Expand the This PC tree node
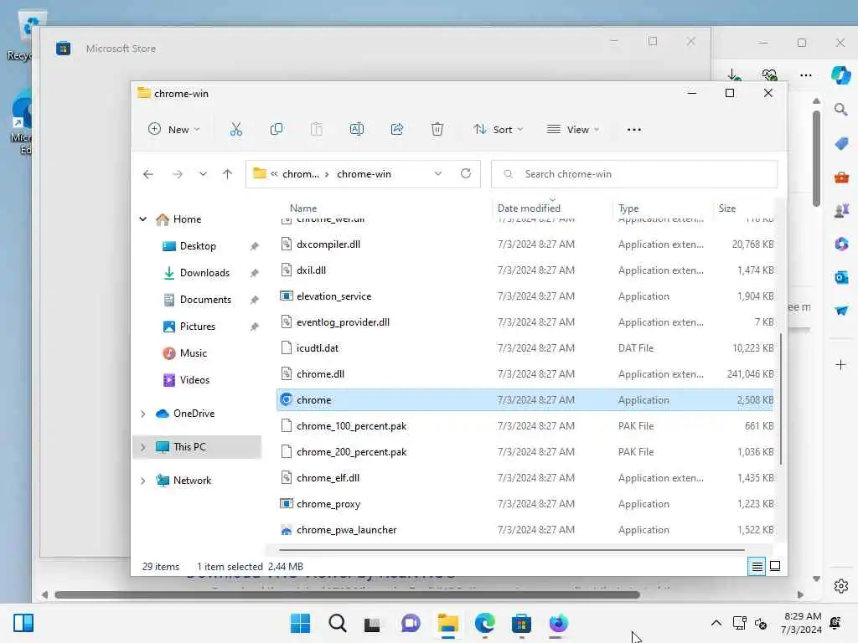Viewport: 858px width, 643px height. click(x=142, y=447)
